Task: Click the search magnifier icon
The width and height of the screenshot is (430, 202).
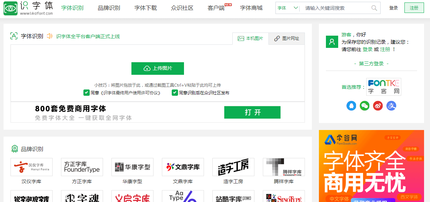Action: click(374, 8)
